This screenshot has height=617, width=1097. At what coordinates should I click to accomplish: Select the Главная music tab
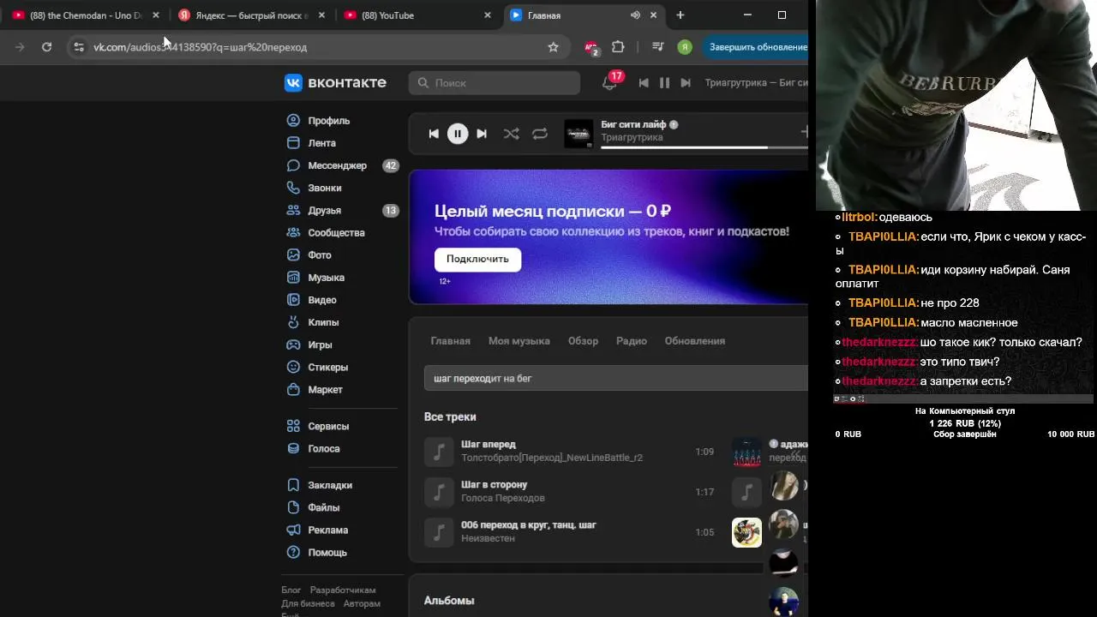[451, 341]
